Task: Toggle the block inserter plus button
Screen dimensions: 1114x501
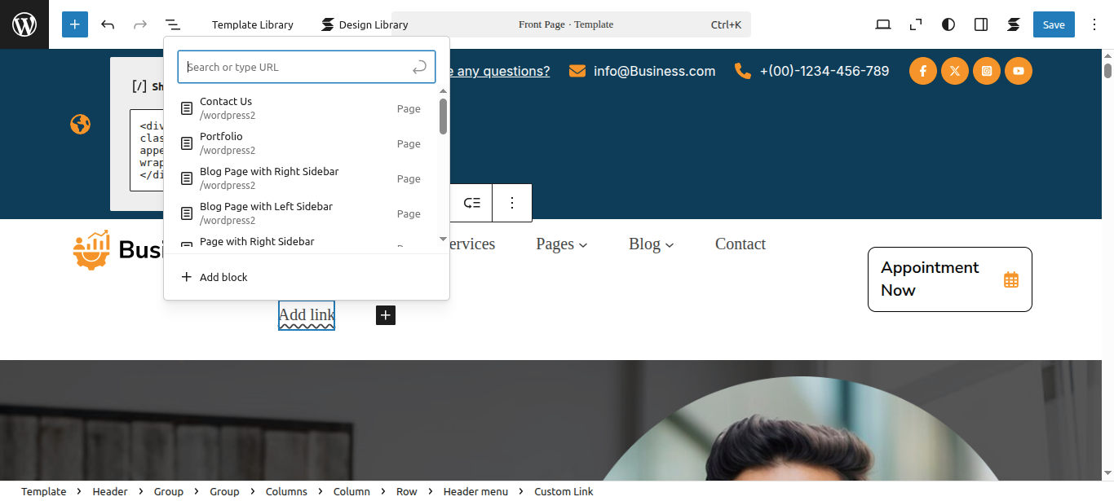Action: tap(75, 24)
